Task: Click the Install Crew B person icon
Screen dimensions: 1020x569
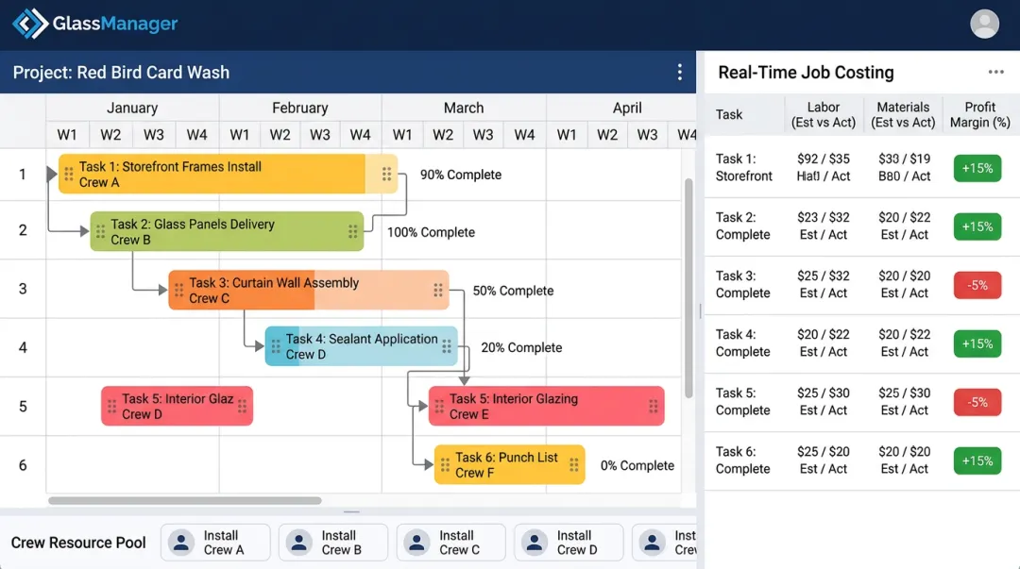Action: click(x=299, y=543)
